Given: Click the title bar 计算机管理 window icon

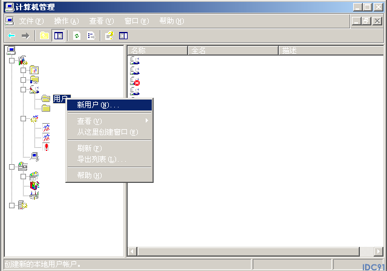Looking at the screenshot, I should coord(10,7).
